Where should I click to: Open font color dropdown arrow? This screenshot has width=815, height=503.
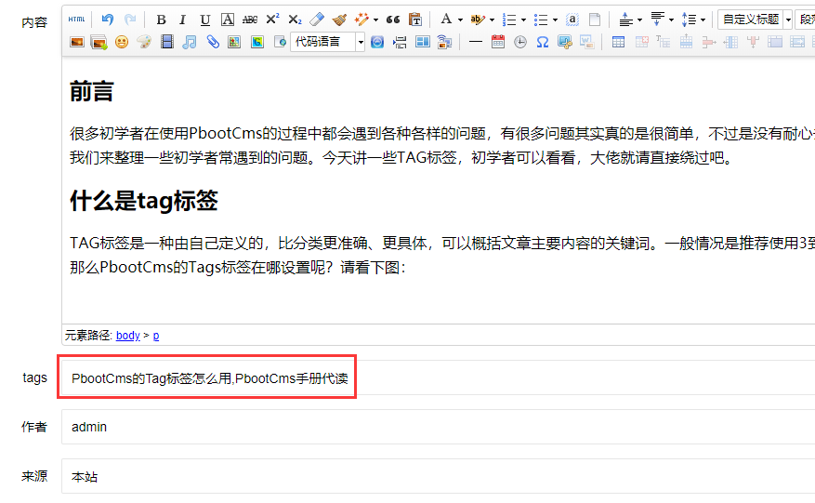pos(460,20)
